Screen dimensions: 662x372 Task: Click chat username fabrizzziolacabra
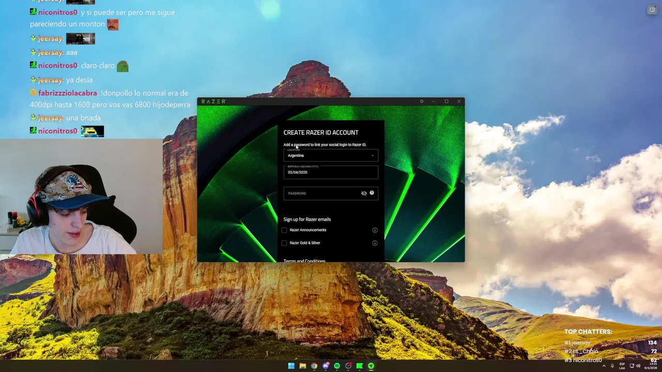(x=67, y=93)
